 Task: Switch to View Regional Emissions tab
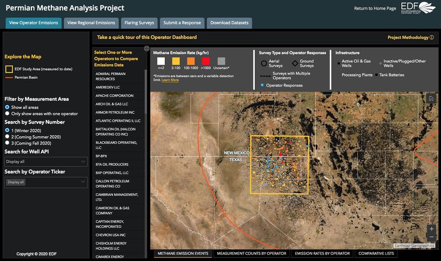point(90,23)
